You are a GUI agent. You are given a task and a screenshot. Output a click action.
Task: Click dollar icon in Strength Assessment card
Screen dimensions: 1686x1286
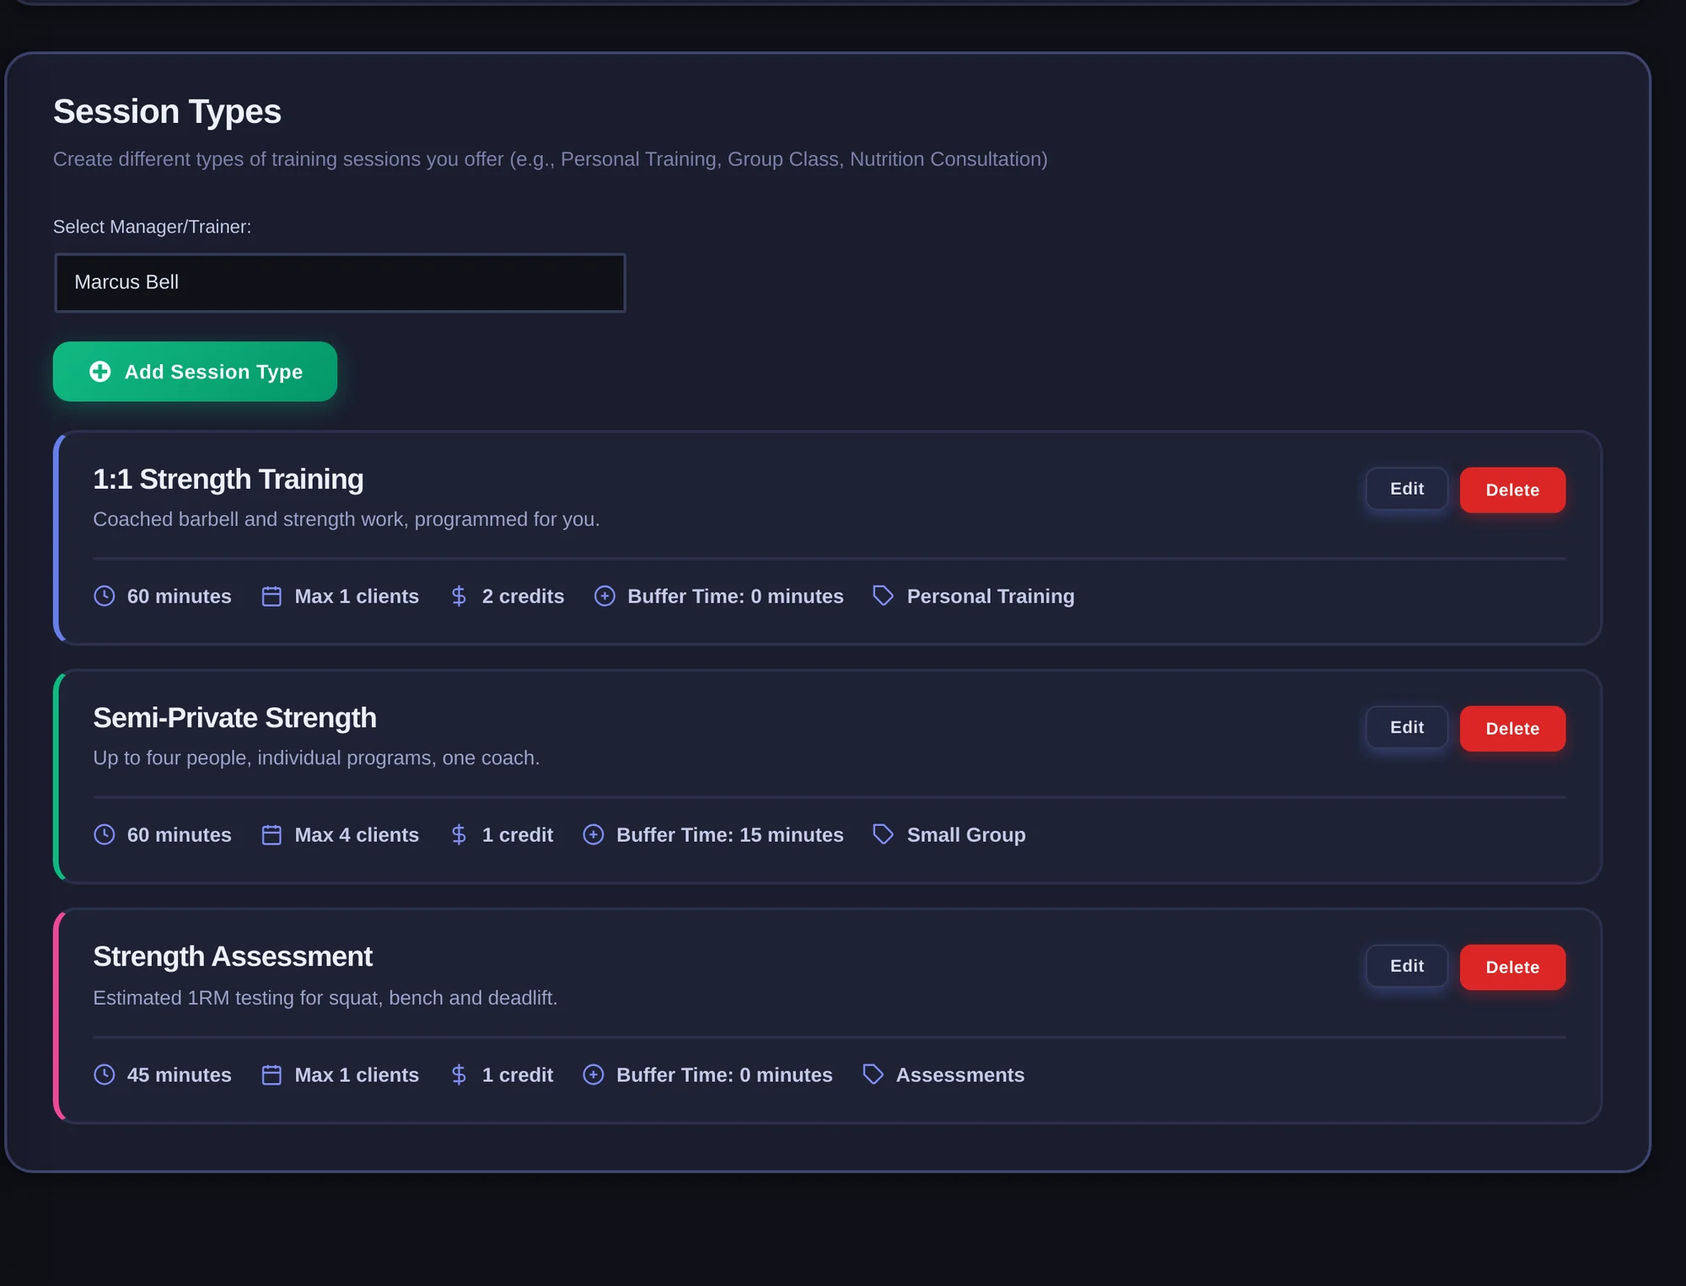coord(459,1074)
